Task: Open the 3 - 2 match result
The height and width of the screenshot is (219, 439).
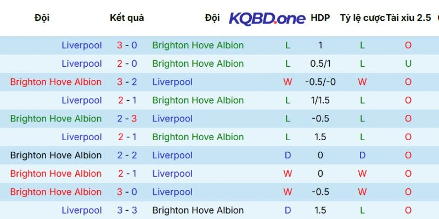Action: (x=127, y=82)
